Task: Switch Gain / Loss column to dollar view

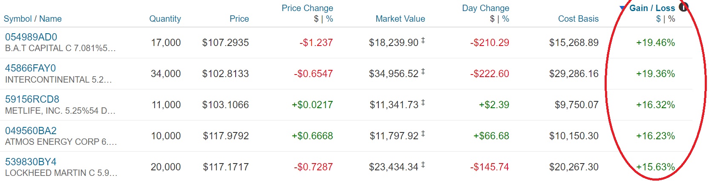Action: coord(659,19)
